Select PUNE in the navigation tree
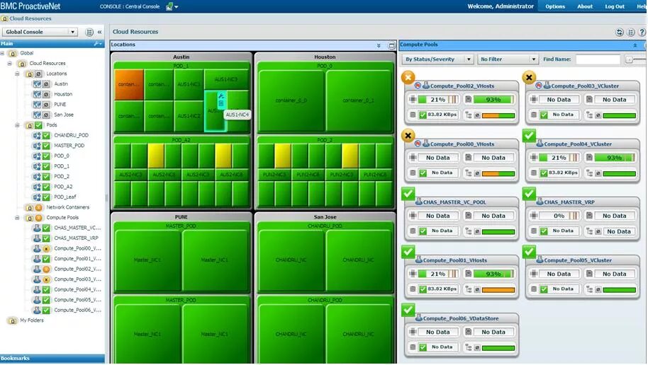This screenshot has height=365, width=648. pos(60,105)
